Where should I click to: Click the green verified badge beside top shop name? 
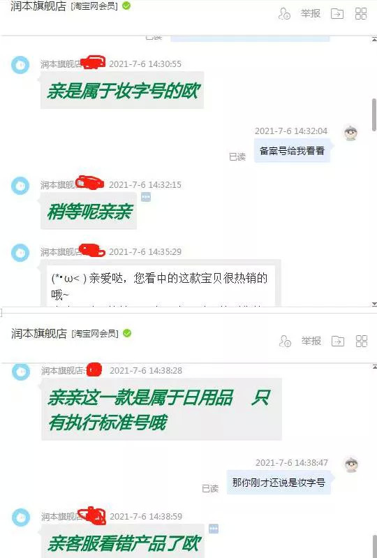pyautogui.click(x=126, y=6)
